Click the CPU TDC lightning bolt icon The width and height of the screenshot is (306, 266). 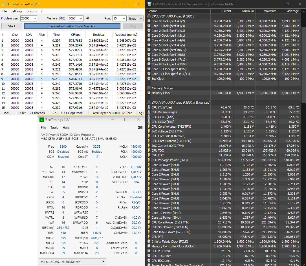149,150
